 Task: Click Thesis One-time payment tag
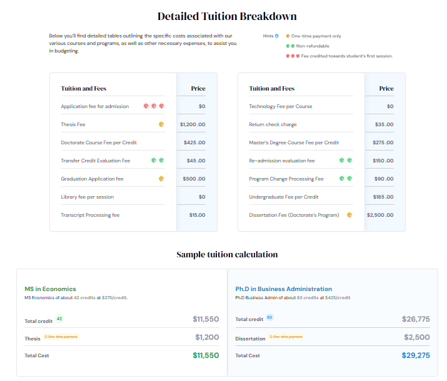pyautogui.click(x=61, y=337)
